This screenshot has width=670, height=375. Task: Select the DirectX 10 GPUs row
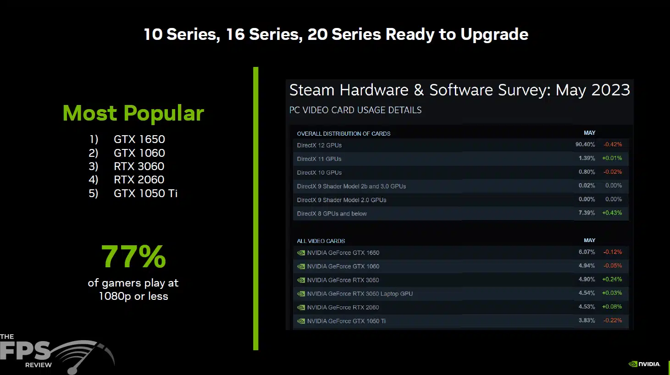(460, 172)
